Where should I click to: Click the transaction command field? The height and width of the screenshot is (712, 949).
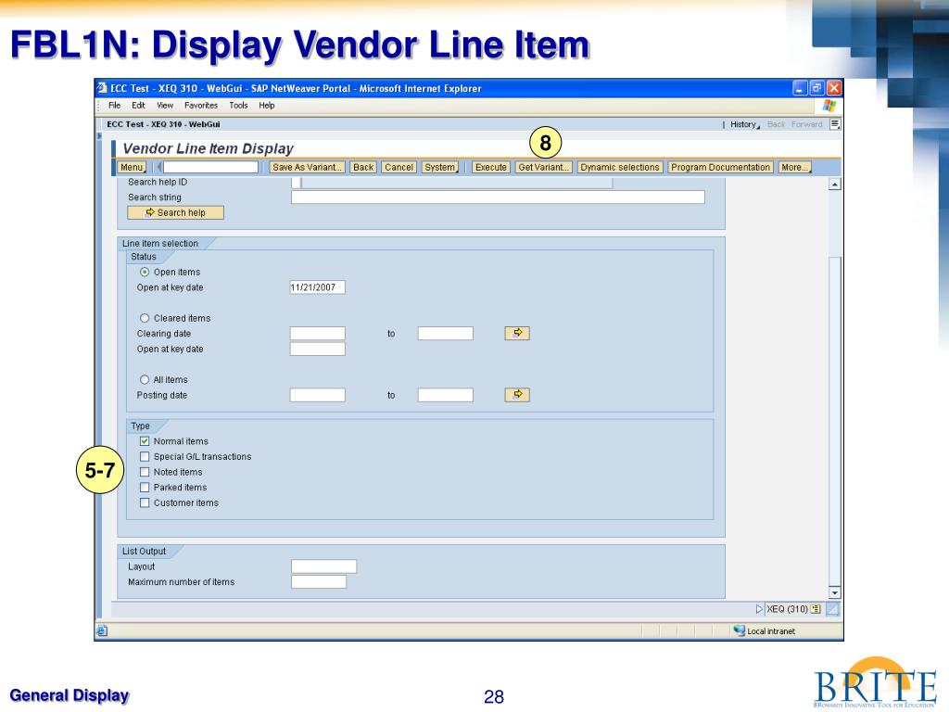[210, 167]
